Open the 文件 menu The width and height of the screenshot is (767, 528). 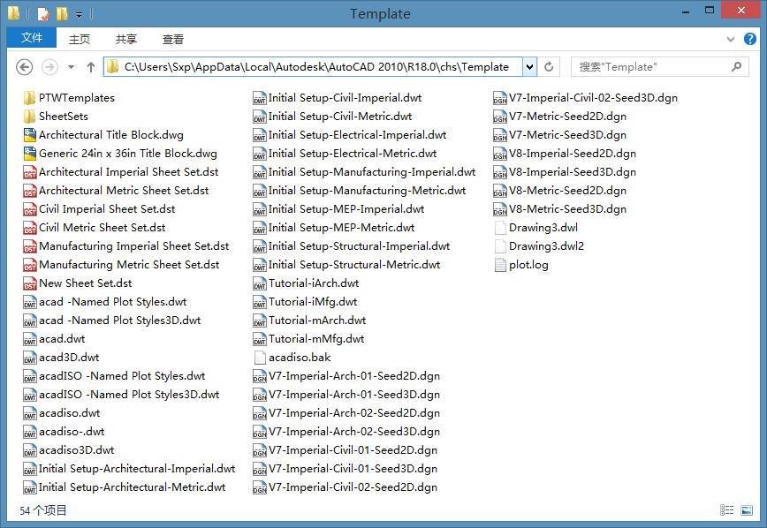pyautogui.click(x=32, y=39)
